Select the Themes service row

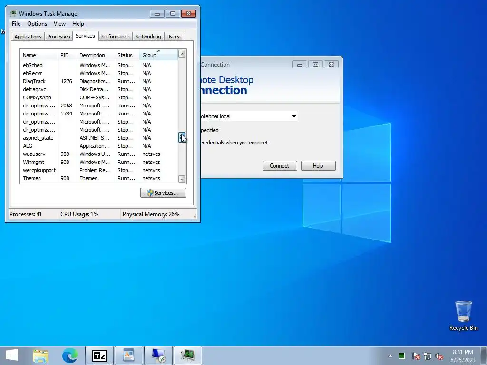99,178
